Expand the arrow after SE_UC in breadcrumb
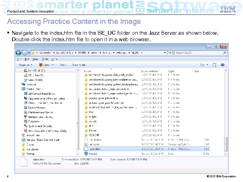 point(142,53)
